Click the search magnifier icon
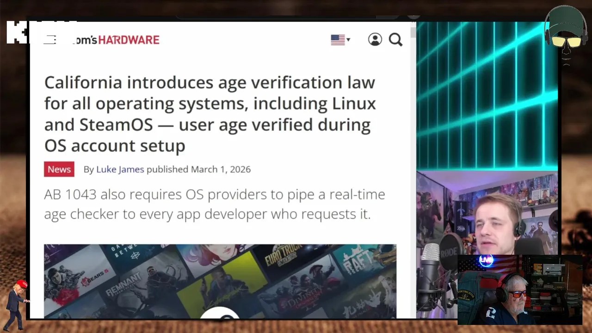The width and height of the screenshot is (592, 333). click(395, 40)
